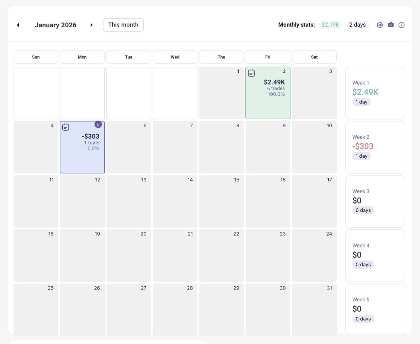This screenshot has width=420, height=344.
Task: Click the 6 trades label
Action: pos(276,89)
